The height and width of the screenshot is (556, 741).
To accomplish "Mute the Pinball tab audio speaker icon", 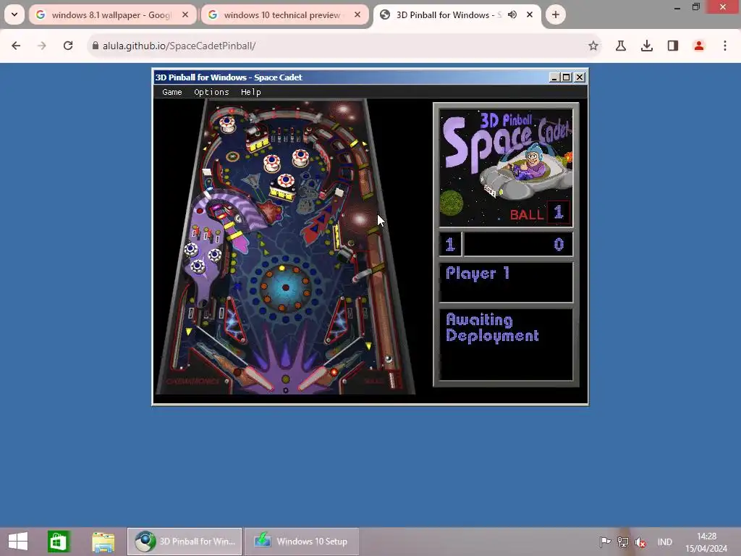I will click(x=512, y=15).
